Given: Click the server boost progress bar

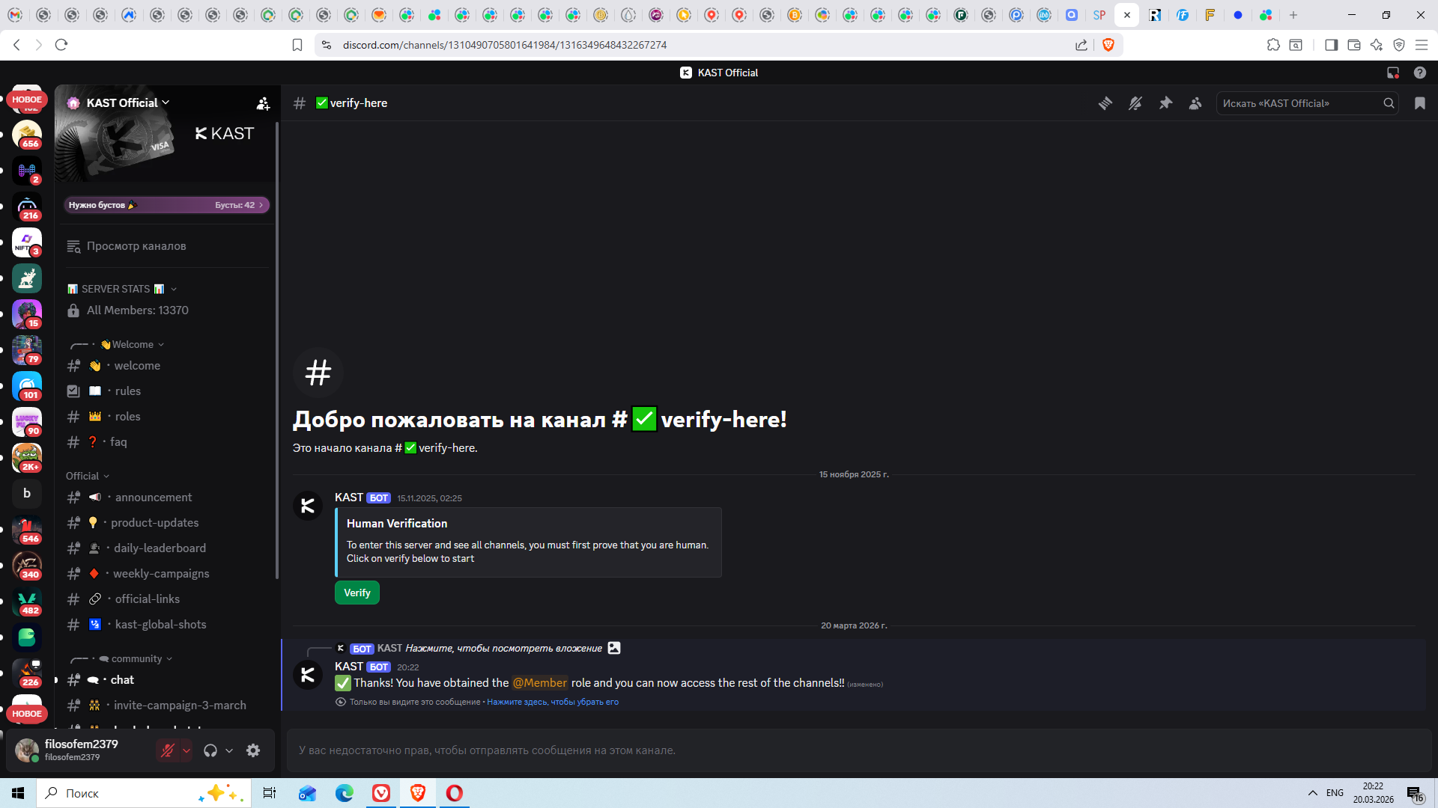Looking at the screenshot, I should coord(166,205).
